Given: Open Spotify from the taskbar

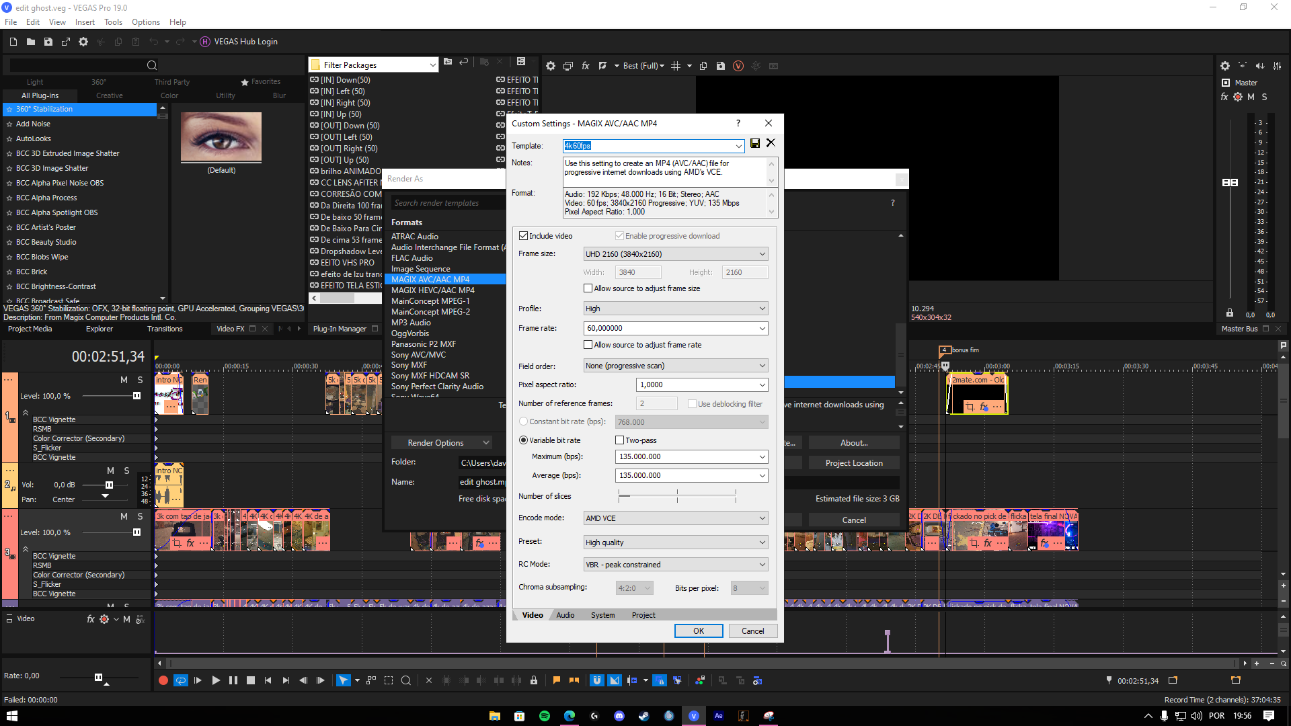Looking at the screenshot, I should point(545,716).
